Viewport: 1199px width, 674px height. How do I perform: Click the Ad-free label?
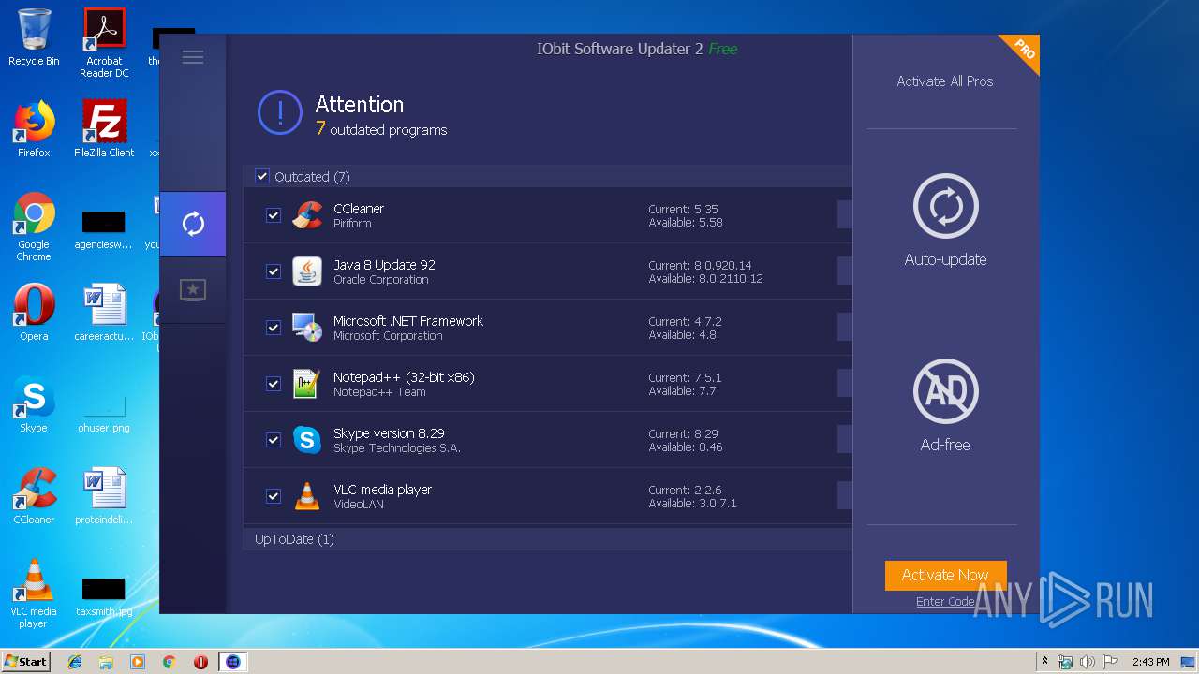945,446
